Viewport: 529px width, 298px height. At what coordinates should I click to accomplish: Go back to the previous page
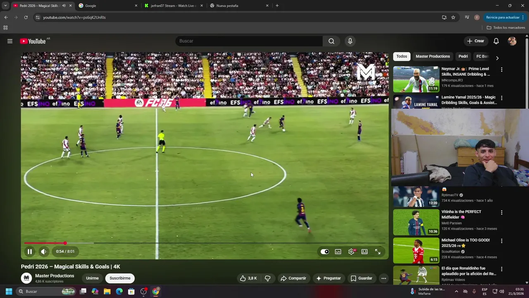[x=6, y=17]
